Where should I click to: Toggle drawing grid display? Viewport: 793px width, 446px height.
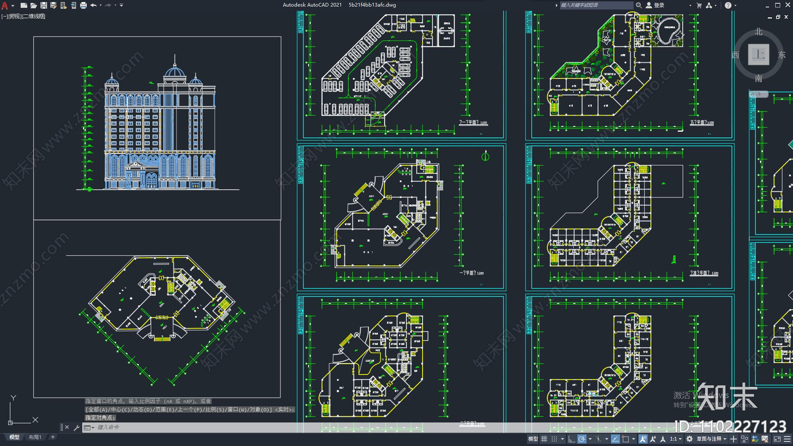(544, 439)
